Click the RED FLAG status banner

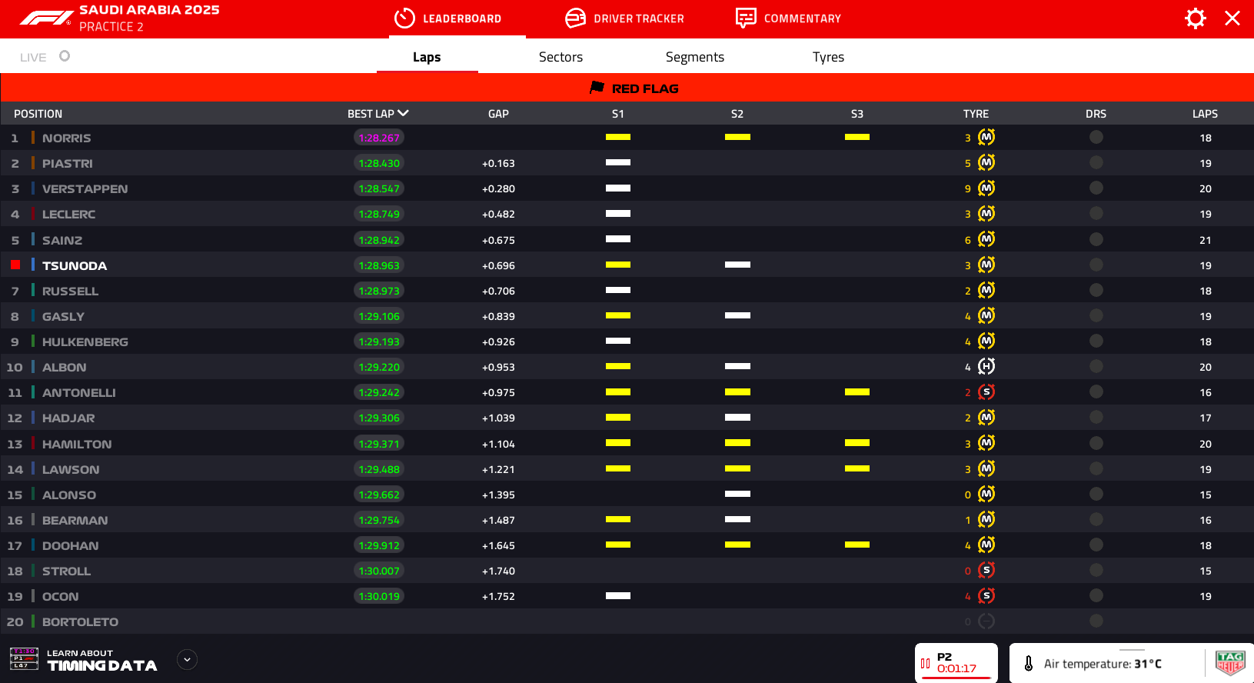point(627,88)
